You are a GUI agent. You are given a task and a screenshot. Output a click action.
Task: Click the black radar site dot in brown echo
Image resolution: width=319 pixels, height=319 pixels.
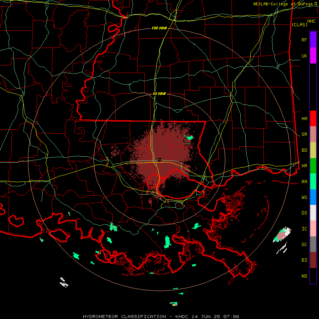pyautogui.click(x=159, y=159)
